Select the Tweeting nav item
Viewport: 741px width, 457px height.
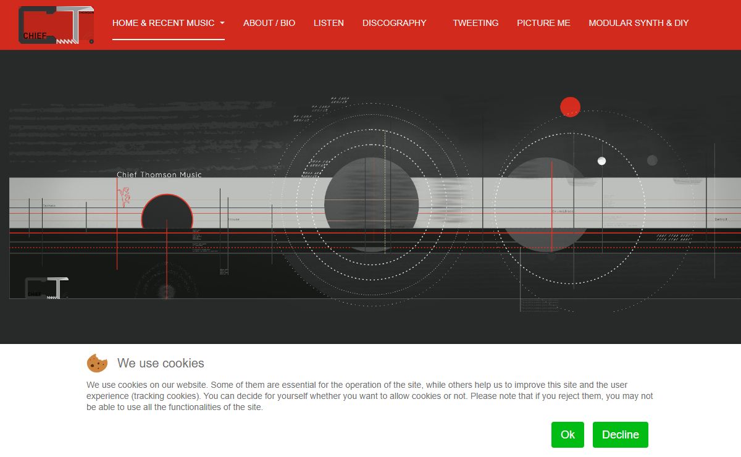[x=475, y=23]
